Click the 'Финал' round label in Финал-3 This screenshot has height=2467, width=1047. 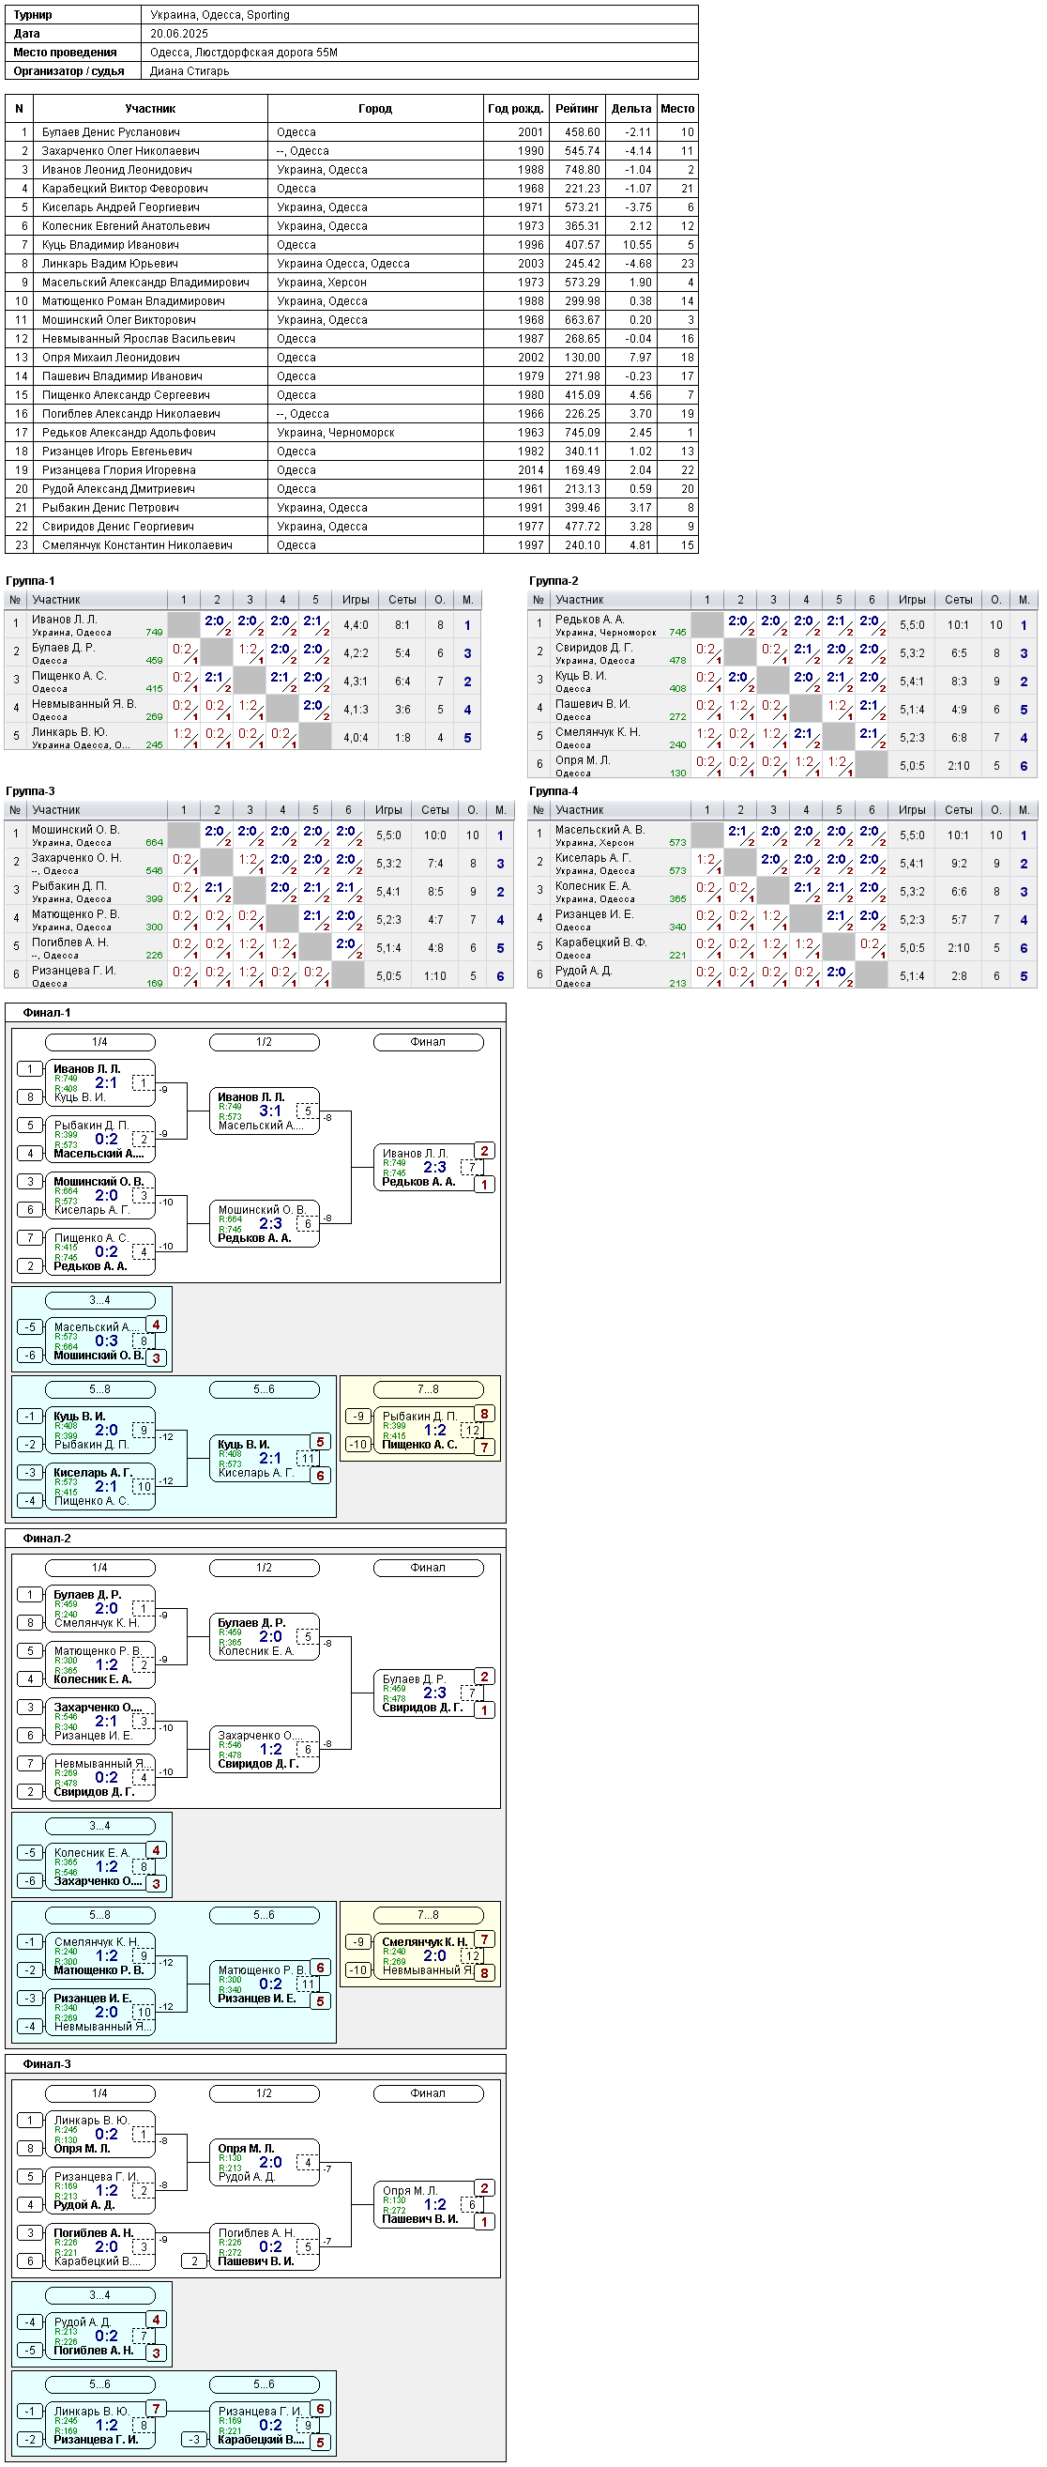pyautogui.click(x=428, y=2093)
